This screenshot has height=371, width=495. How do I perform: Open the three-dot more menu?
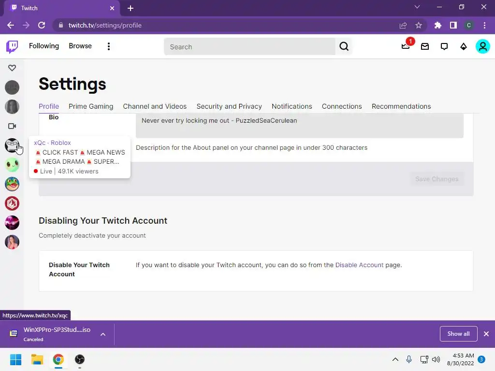point(109,46)
